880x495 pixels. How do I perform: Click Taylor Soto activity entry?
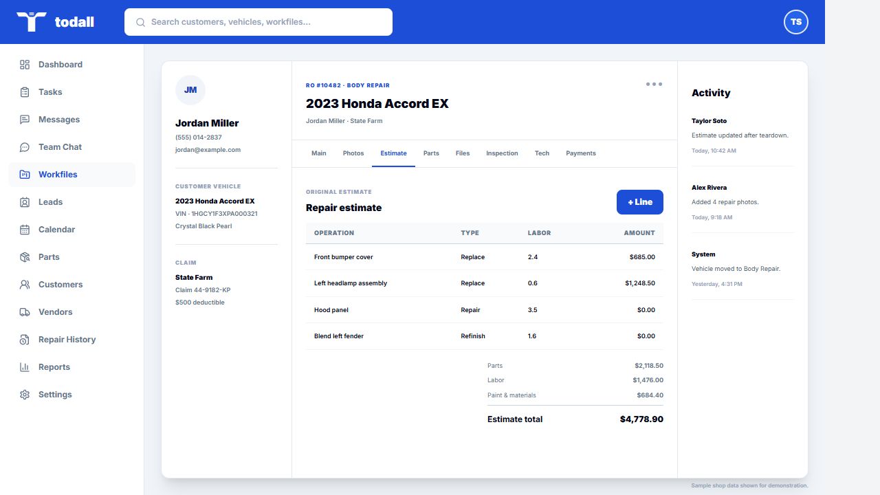(742, 135)
